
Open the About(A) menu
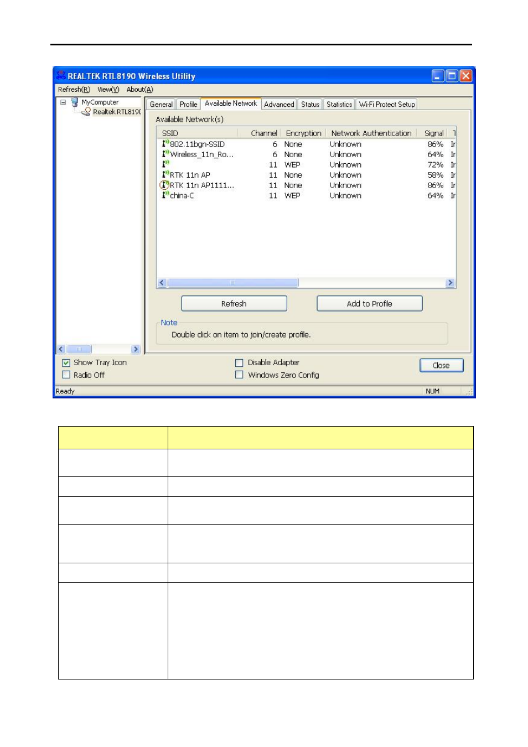[x=140, y=90]
